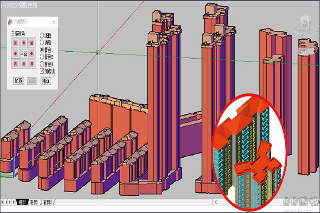Choose the 消隐 hidden-line radio option
Screen dimensions: 320x213
point(42,42)
